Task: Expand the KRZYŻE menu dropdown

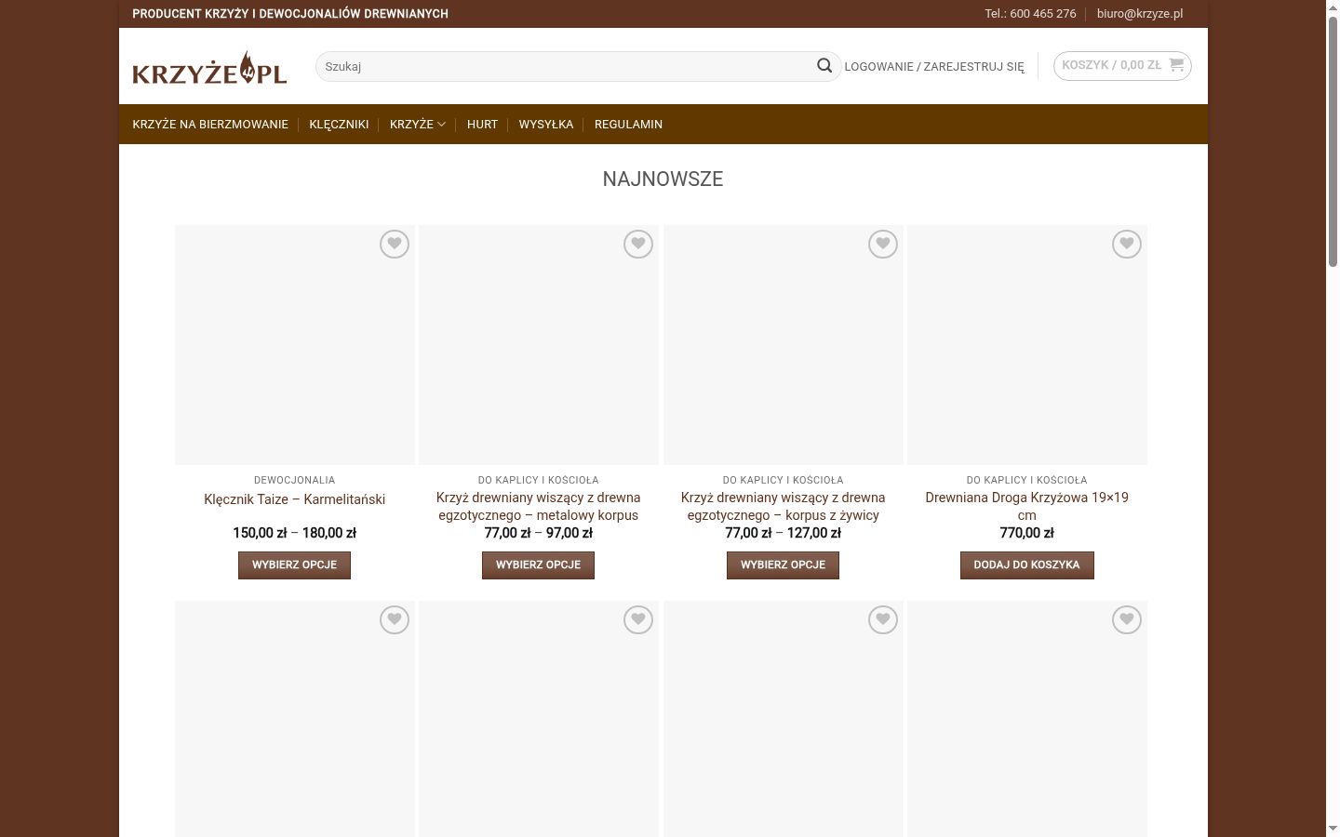Action: (418, 125)
